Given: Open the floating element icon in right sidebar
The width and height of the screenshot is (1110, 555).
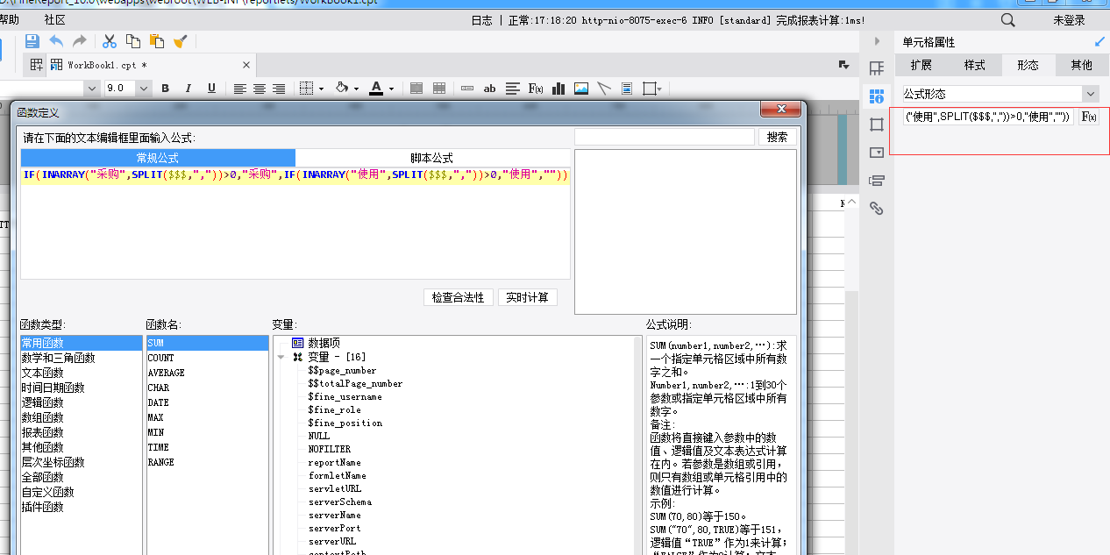Looking at the screenshot, I should 876,125.
